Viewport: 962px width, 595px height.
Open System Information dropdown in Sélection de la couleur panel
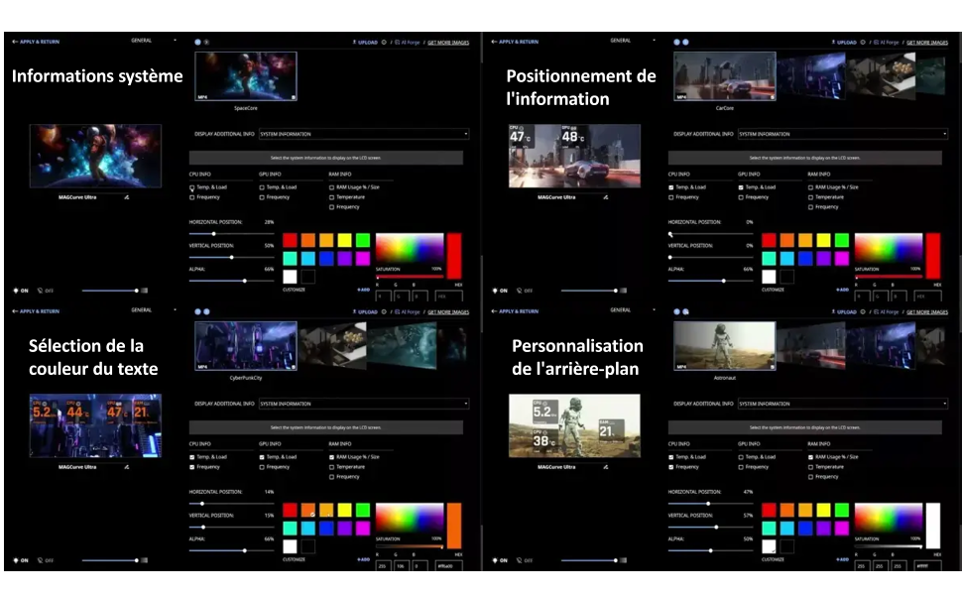[364, 404]
